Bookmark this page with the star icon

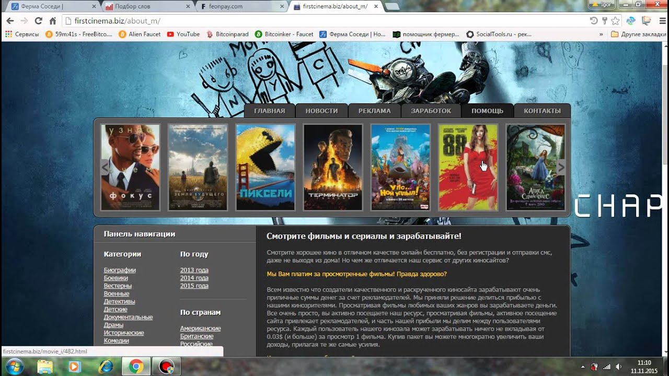click(x=616, y=21)
